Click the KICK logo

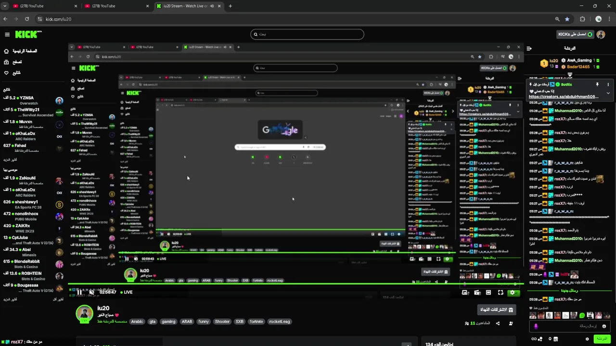pyautogui.click(x=28, y=34)
